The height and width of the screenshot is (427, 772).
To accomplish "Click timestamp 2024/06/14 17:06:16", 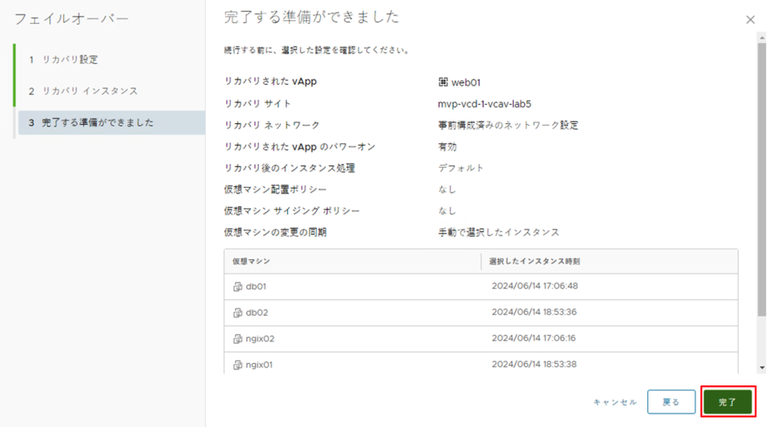I will [534, 338].
